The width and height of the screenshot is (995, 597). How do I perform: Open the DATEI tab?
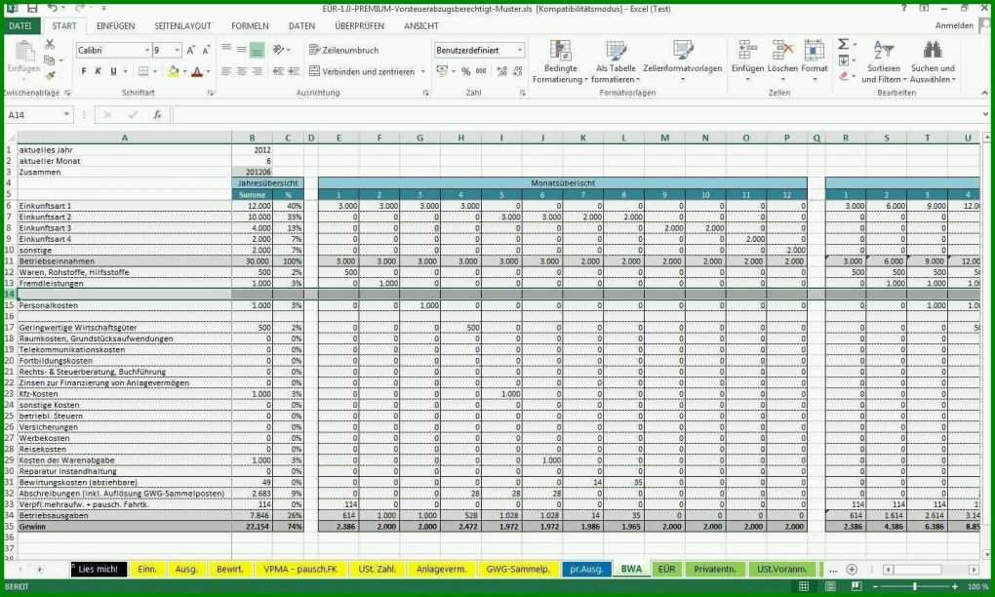[x=20, y=26]
